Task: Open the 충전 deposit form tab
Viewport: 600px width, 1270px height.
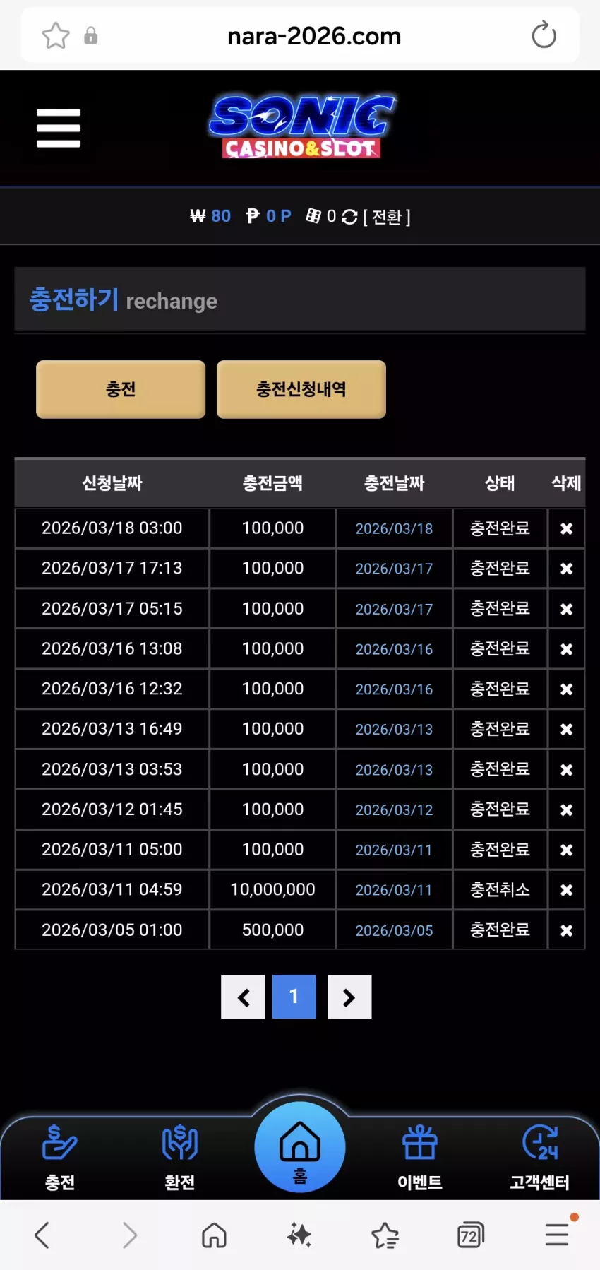Action: pyautogui.click(x=121, y=389)
